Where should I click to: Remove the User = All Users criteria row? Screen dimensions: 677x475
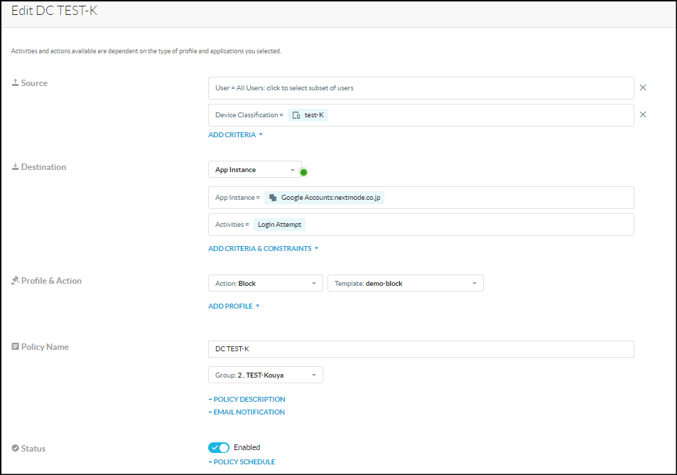643,87
